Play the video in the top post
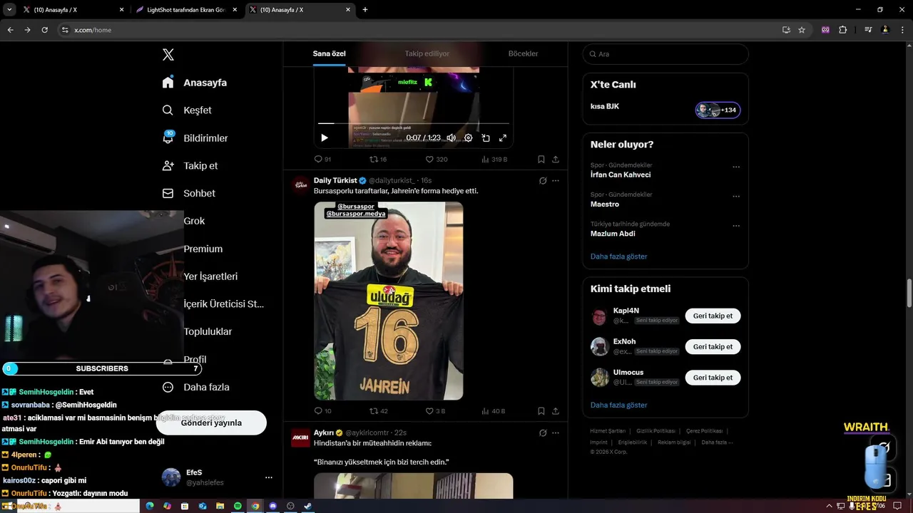This screenshot has height=513, width=913. [x=325, y=138]
